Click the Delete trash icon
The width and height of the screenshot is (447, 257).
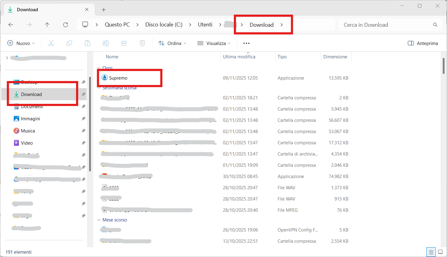click(x=142, y=43)
